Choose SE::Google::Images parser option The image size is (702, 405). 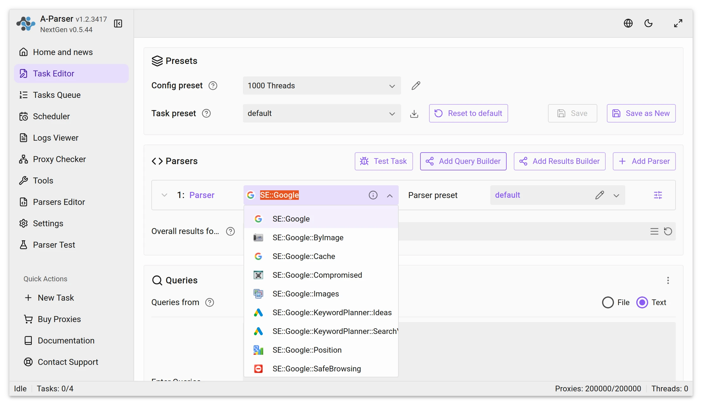click(321, 294)
